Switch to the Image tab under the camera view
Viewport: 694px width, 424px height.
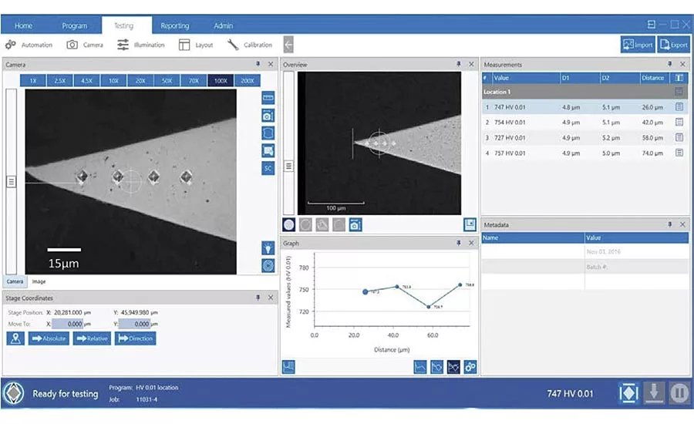39,281
